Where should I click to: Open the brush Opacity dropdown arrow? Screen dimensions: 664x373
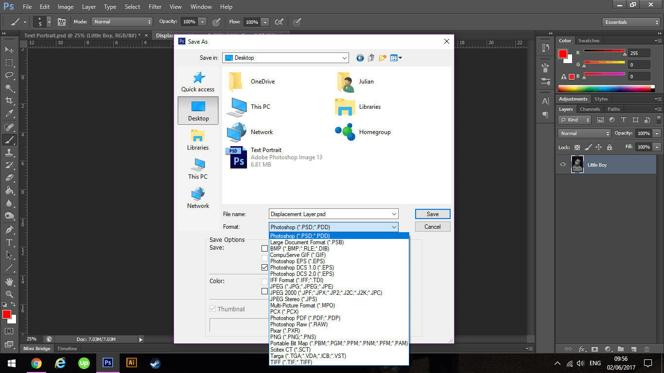[x=202, y=22]
